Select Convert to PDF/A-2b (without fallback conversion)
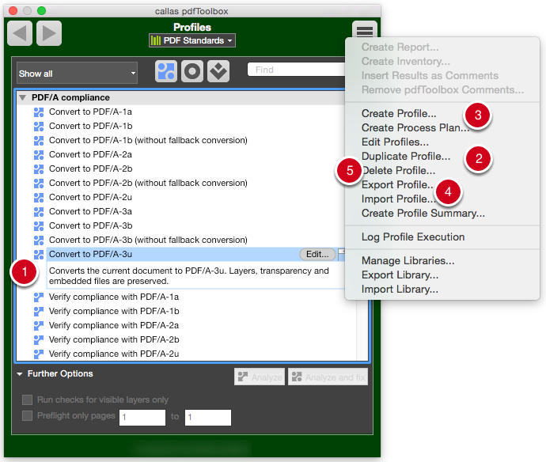Screen dimensions: 546x462 (148, 183)
